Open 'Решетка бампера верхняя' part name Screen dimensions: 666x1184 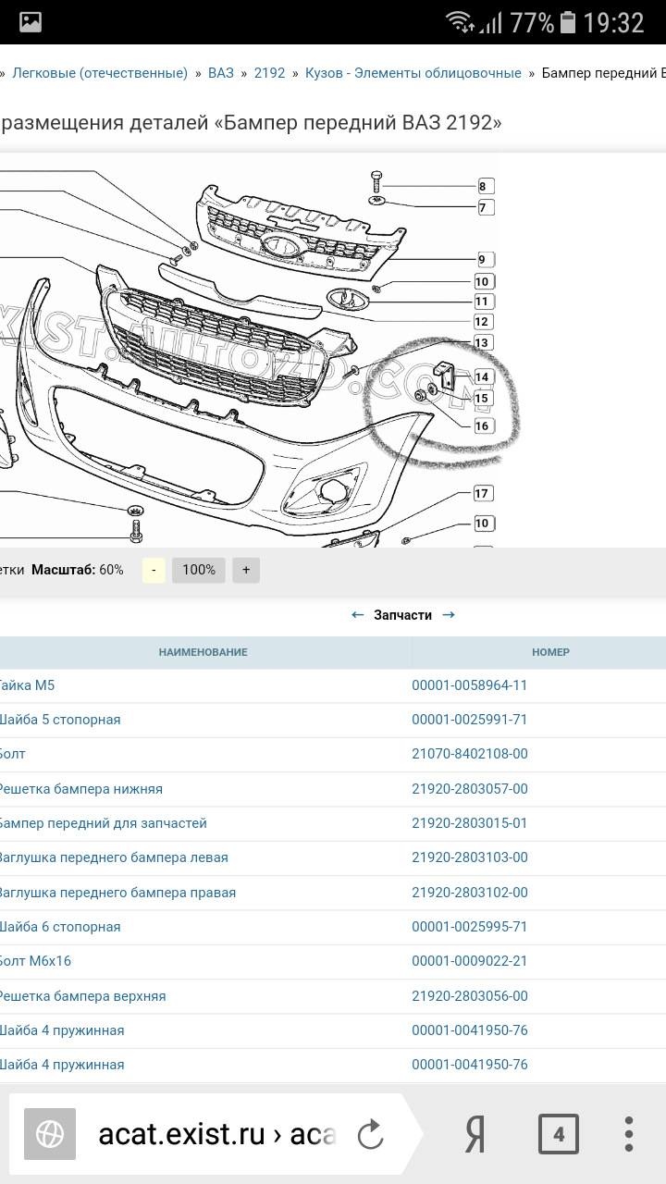83,996
